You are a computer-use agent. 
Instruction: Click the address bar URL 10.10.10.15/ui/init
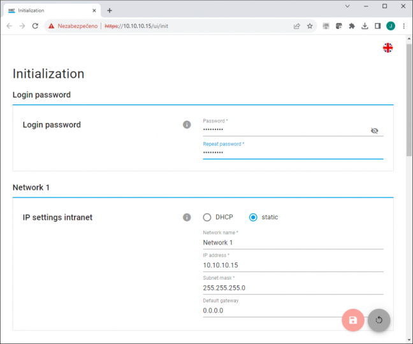[136, 26]
